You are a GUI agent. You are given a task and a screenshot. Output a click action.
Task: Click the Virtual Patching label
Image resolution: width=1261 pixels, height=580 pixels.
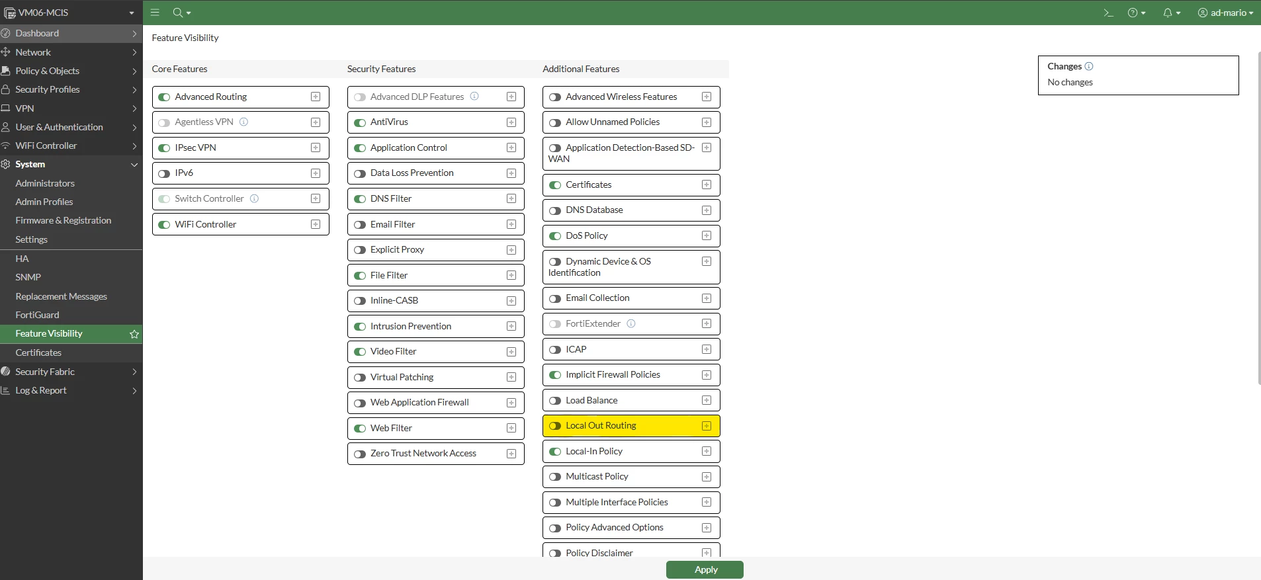402,378
